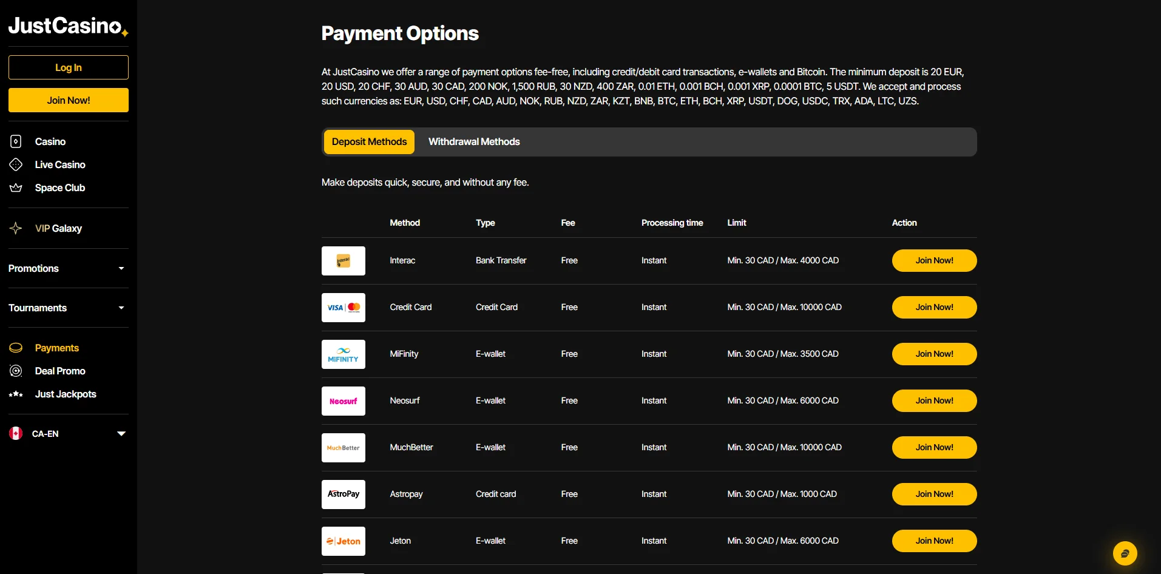Click the Limit column header
1161x574 pixels.
(x=737, y=223)
